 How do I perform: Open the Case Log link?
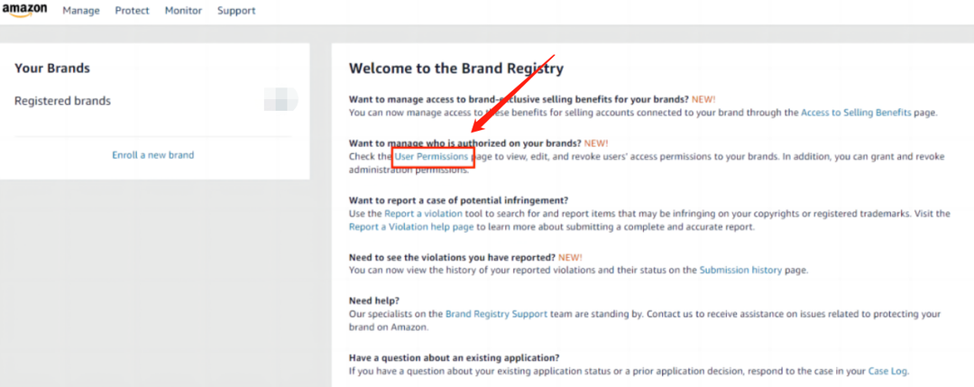click(x=887, y=372)
